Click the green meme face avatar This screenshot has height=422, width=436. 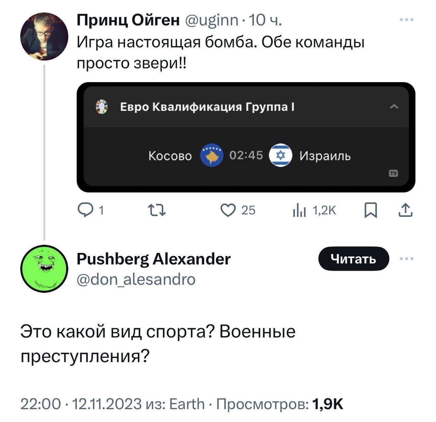coord(44,269)
